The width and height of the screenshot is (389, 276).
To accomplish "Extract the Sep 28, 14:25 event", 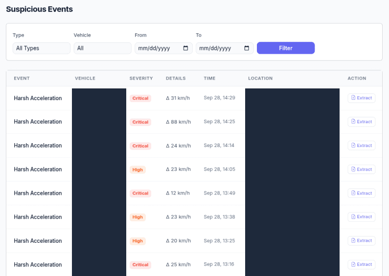I will coord(362,122).
